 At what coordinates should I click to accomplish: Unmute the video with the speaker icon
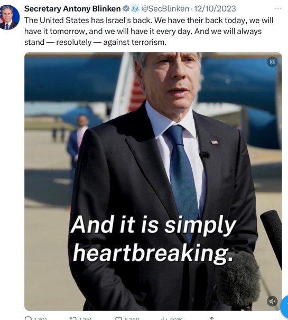click(x=272, y=301)
